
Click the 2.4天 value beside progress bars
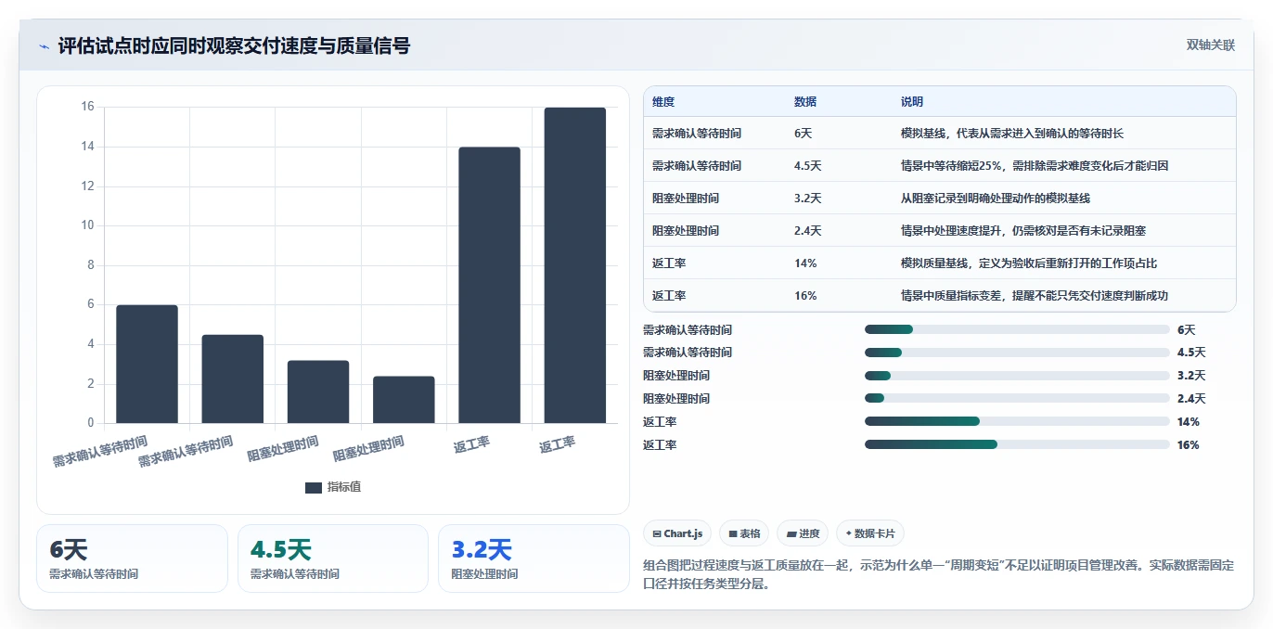point(1191,399)
